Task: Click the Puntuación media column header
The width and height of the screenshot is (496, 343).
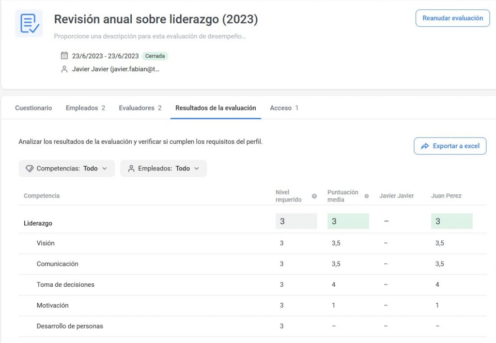Action: click(343, 196)
